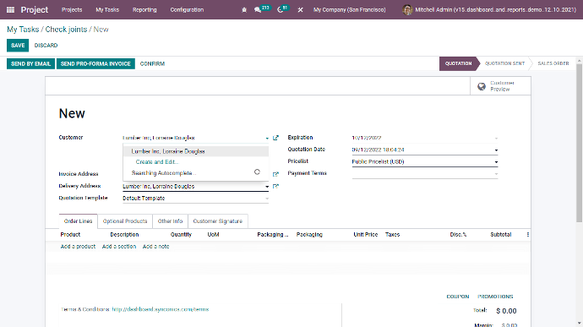
Task: Select Lumber Inc, Lorraine Douglas suggestion
Action: pos(195,151)
